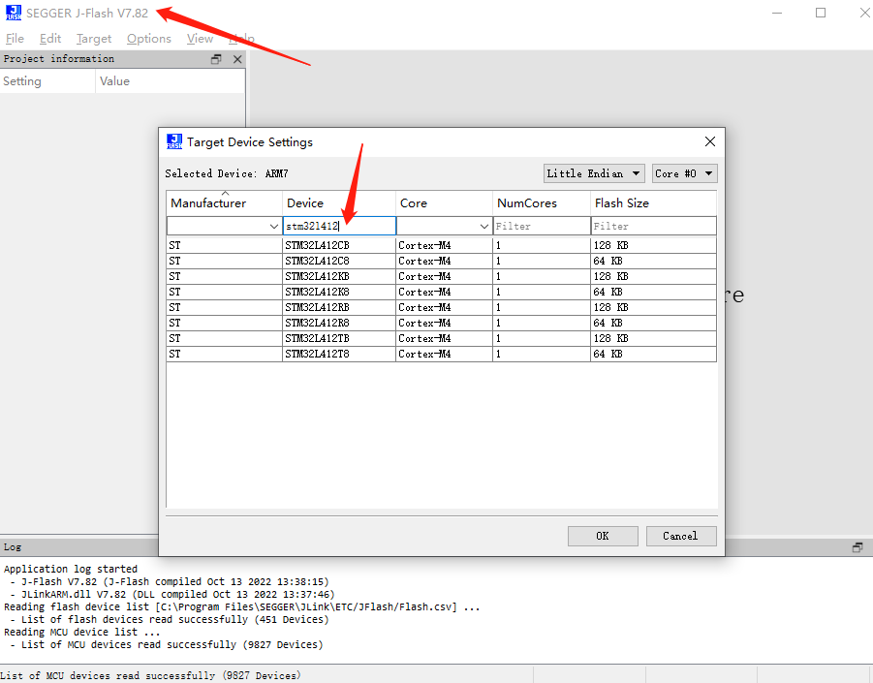Viewport: 873px width, 683px height.
Task: Click 128 KB cell in STM32L412RB row
Action: [x=654, y=308]
